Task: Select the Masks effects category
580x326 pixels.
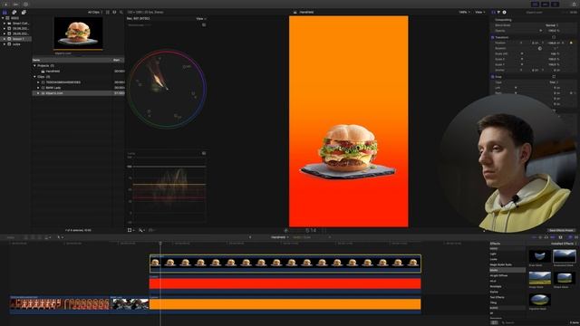Action: coord(507,270)
